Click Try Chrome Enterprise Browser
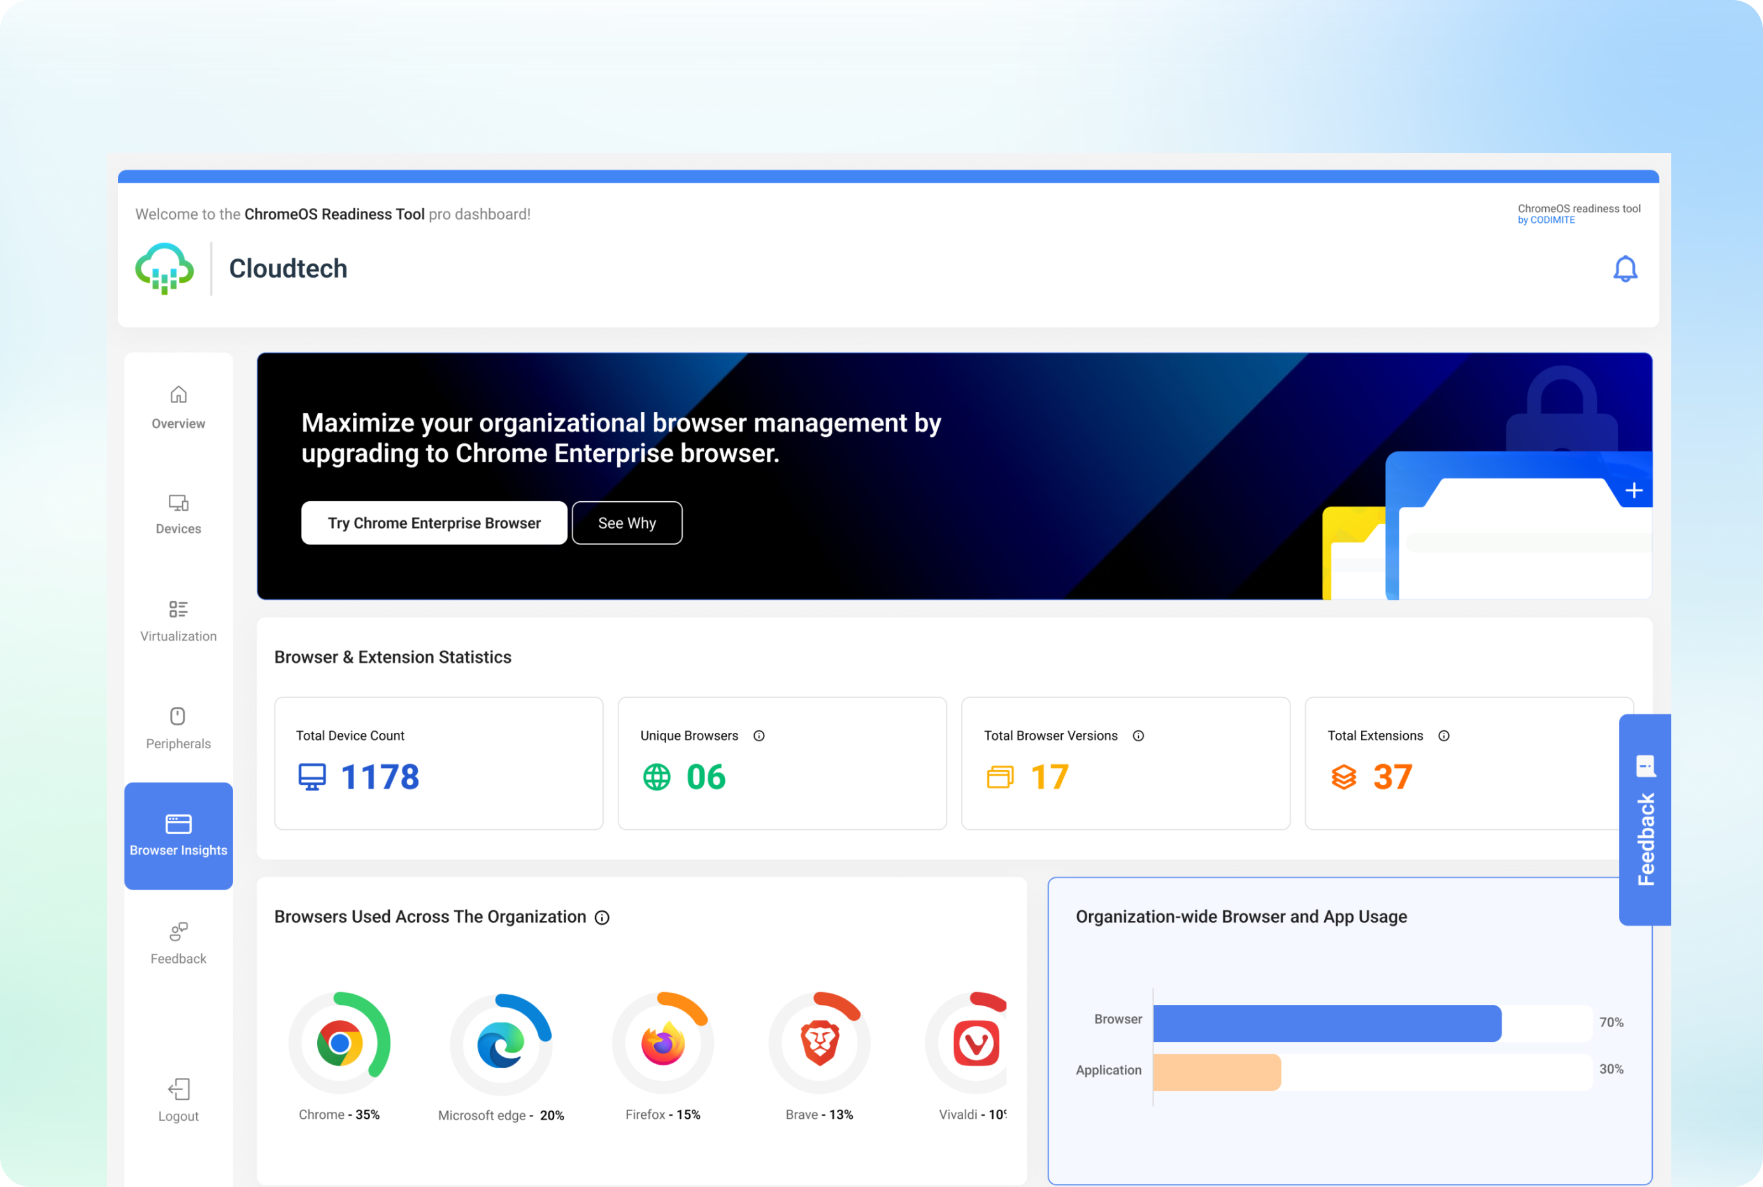The height and width of the screenshot is (1187, 1763). (434, 523)
